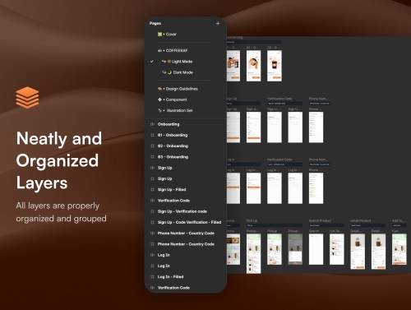Click frame icon of Sign Up - Filled
The width and height of the screenshot is (411, 310).
pos(152,190)
